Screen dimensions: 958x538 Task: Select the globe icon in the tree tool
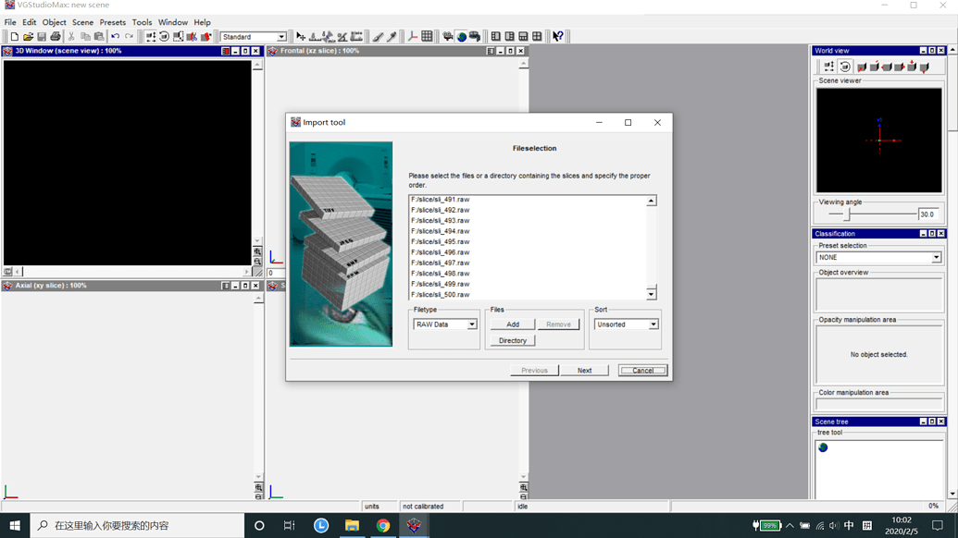click(x=823, y=447)
